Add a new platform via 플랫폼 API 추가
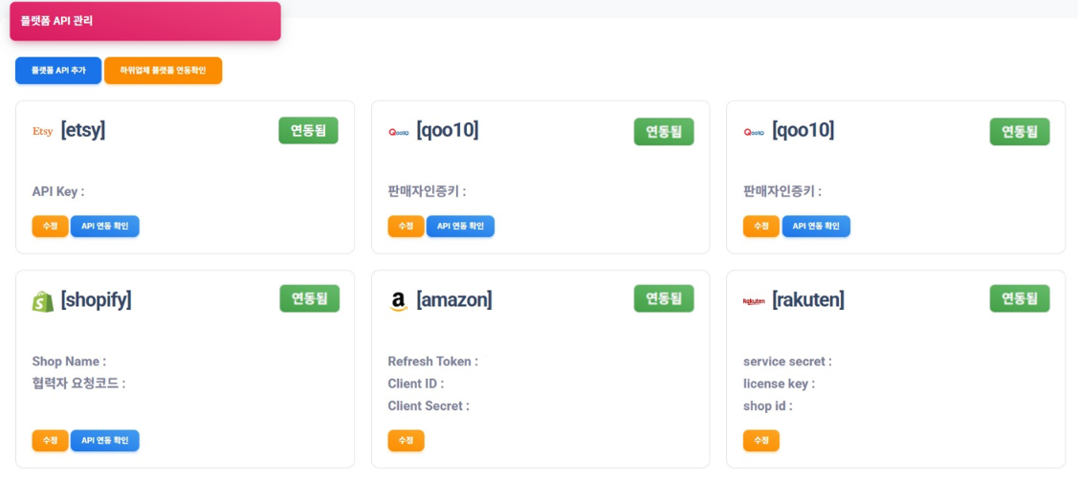 click(58, 71)
